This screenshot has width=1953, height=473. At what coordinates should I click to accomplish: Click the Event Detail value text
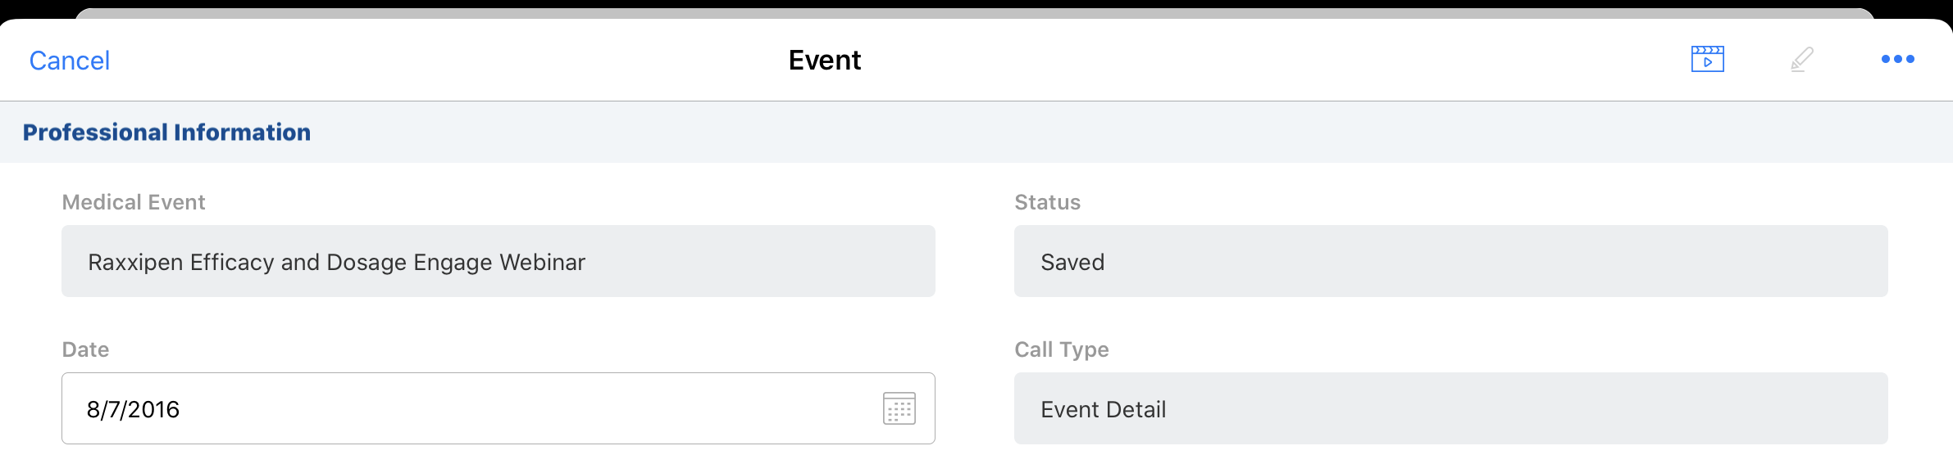[x=1103, y=409]
